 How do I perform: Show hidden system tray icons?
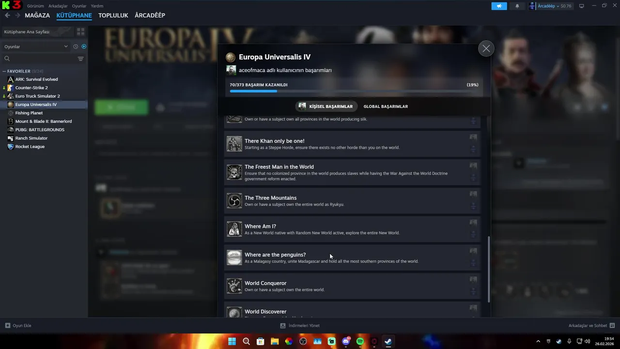point(538,341)
